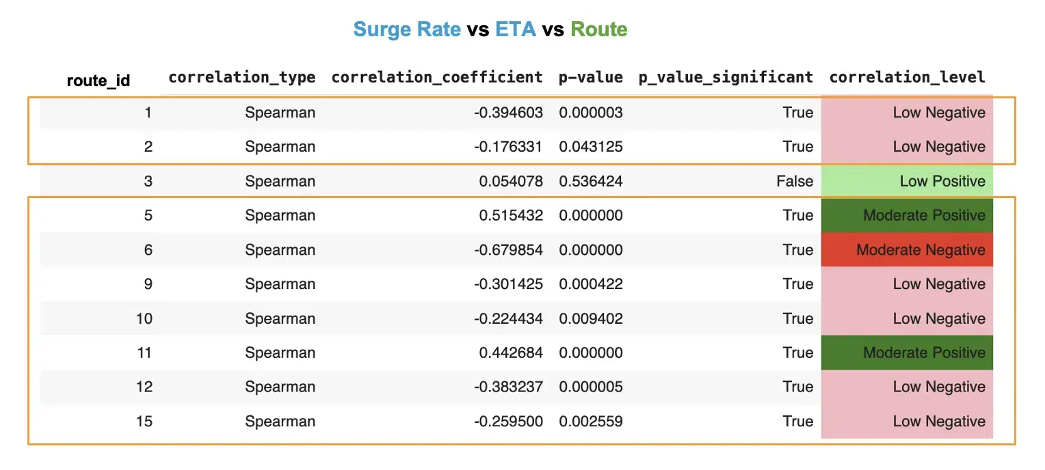This screenshot has height=470, width=1045.
Task: Select coefficient value -0.224434
Action: tap(509, 318)
